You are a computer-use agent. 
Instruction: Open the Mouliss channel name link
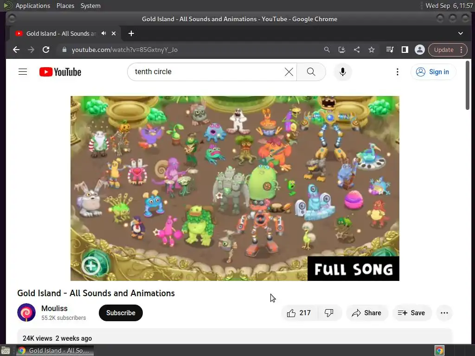[x=54, y=308]
